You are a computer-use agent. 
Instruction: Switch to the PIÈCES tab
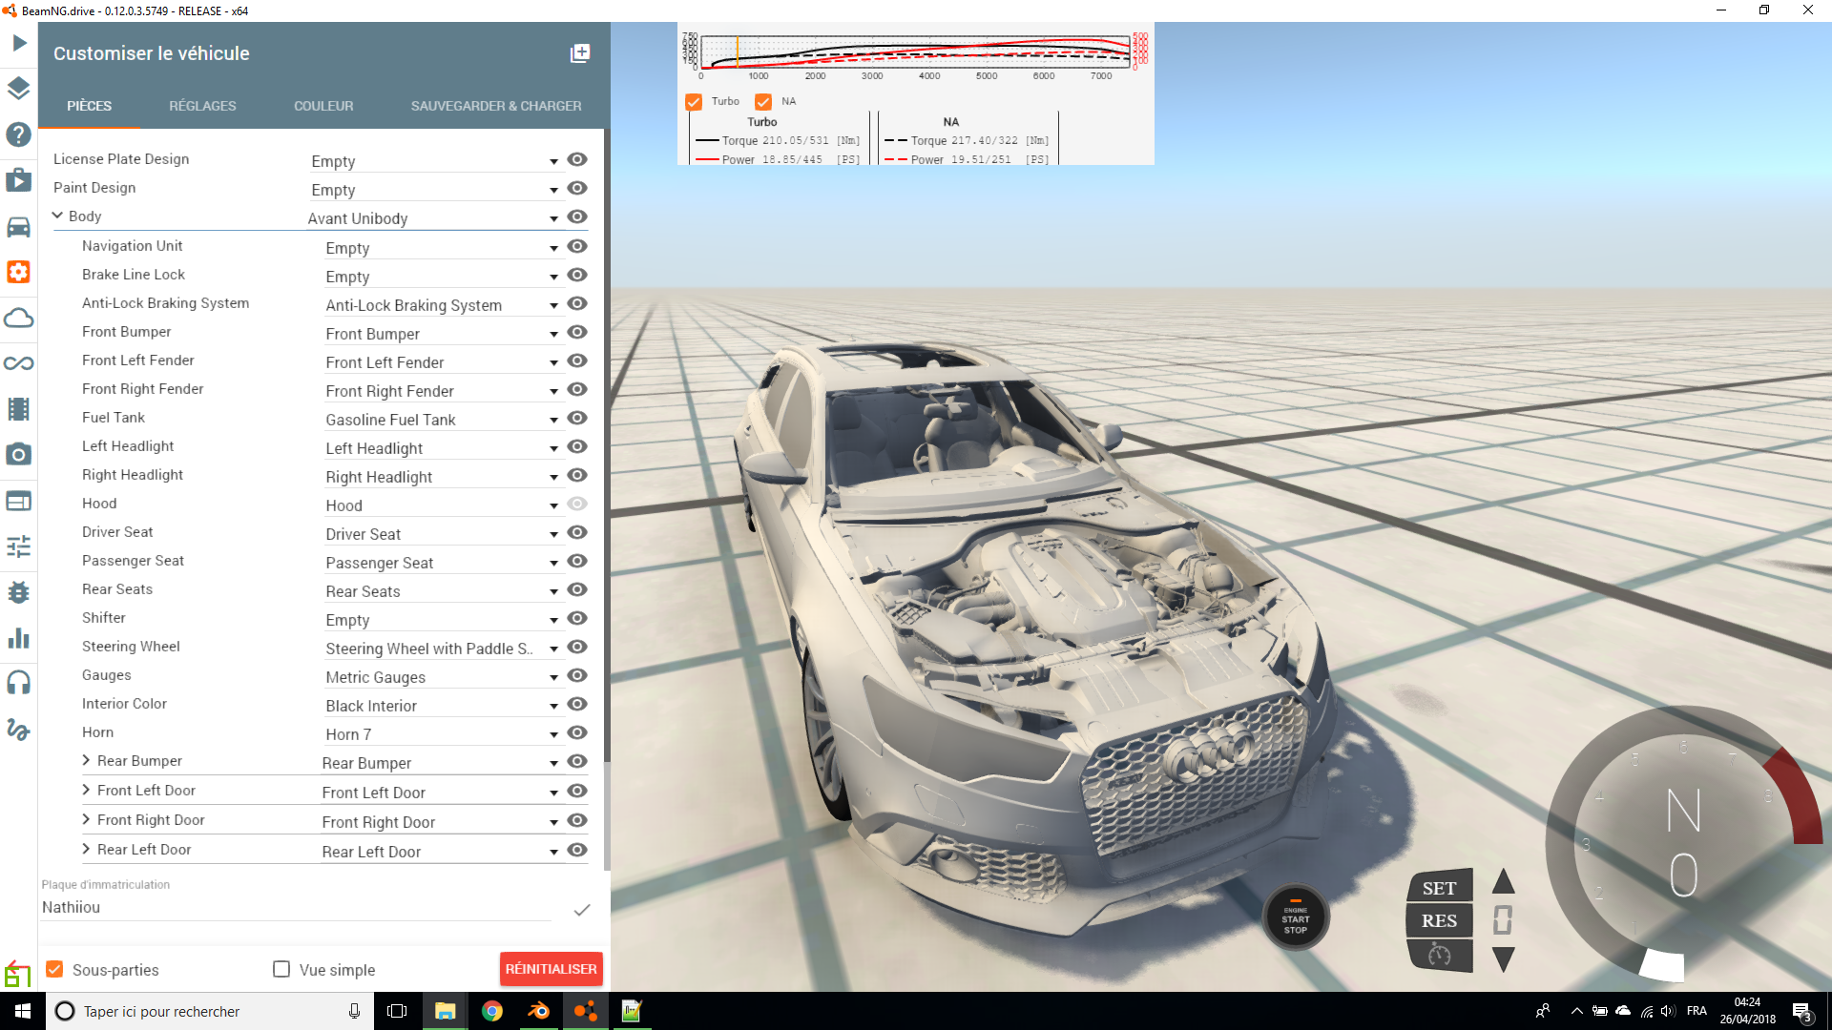tap(89, 106)
